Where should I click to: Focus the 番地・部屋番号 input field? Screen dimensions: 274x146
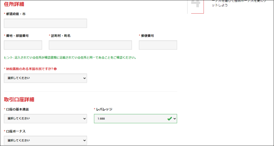point(23,45)
